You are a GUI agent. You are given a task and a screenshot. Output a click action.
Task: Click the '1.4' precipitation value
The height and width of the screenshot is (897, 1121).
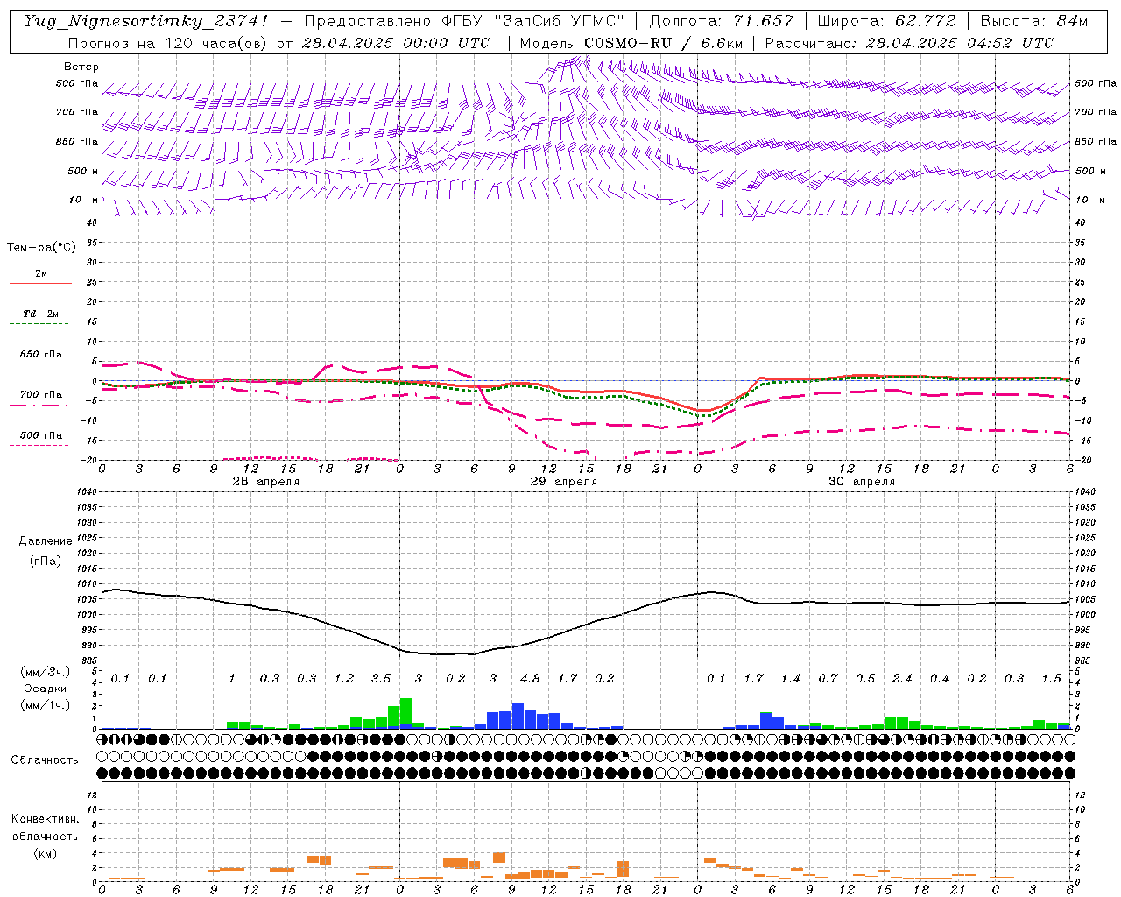[791, 678]
